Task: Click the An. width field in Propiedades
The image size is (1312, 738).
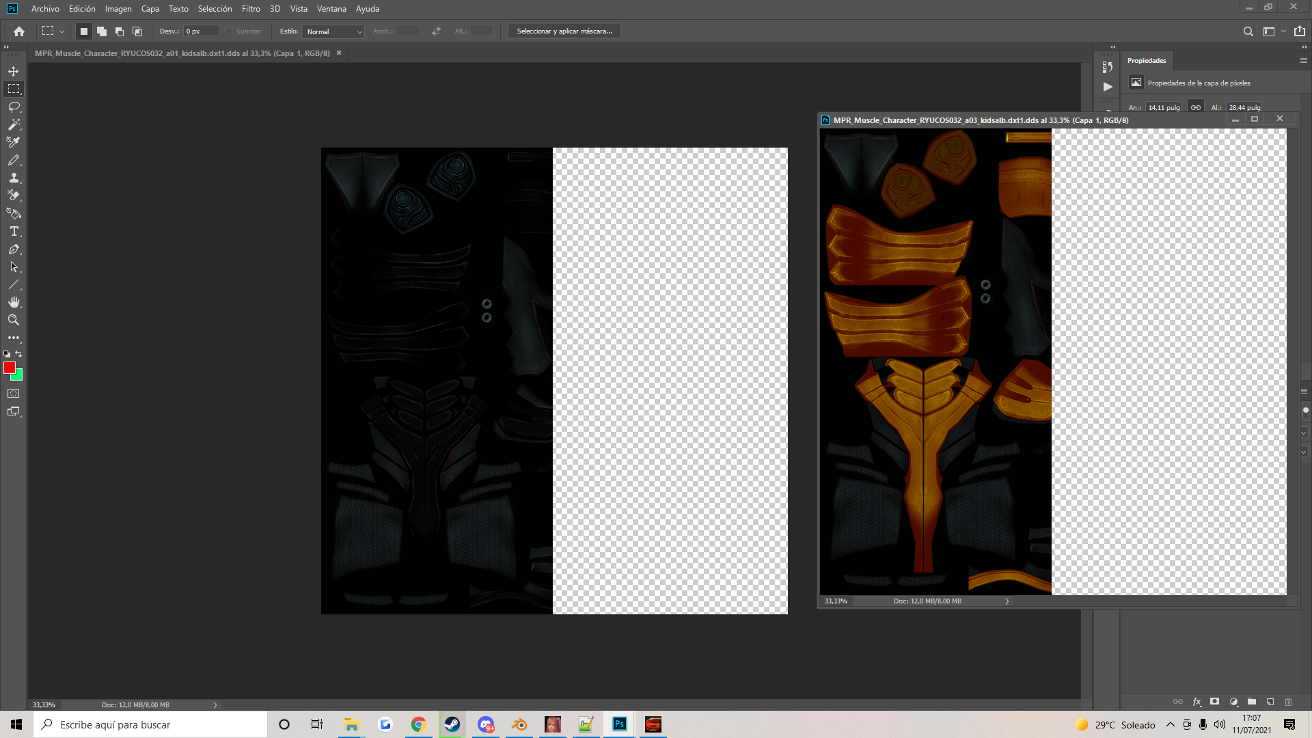Action: coord(1164,107)
